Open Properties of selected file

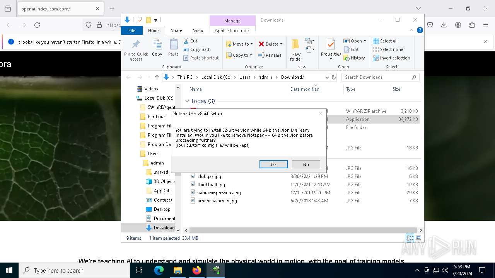point(331,50)
